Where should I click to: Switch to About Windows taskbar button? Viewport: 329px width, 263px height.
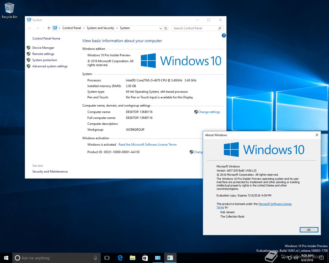tap(170, 258)
